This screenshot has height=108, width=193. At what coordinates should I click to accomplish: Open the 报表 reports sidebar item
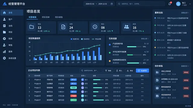point(12,52)
